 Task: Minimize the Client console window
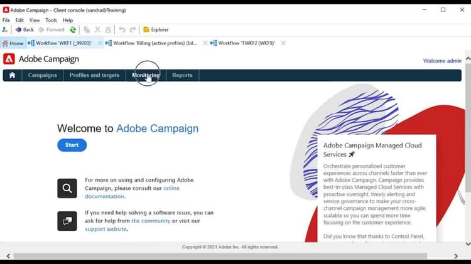click(x=425, y=10)
